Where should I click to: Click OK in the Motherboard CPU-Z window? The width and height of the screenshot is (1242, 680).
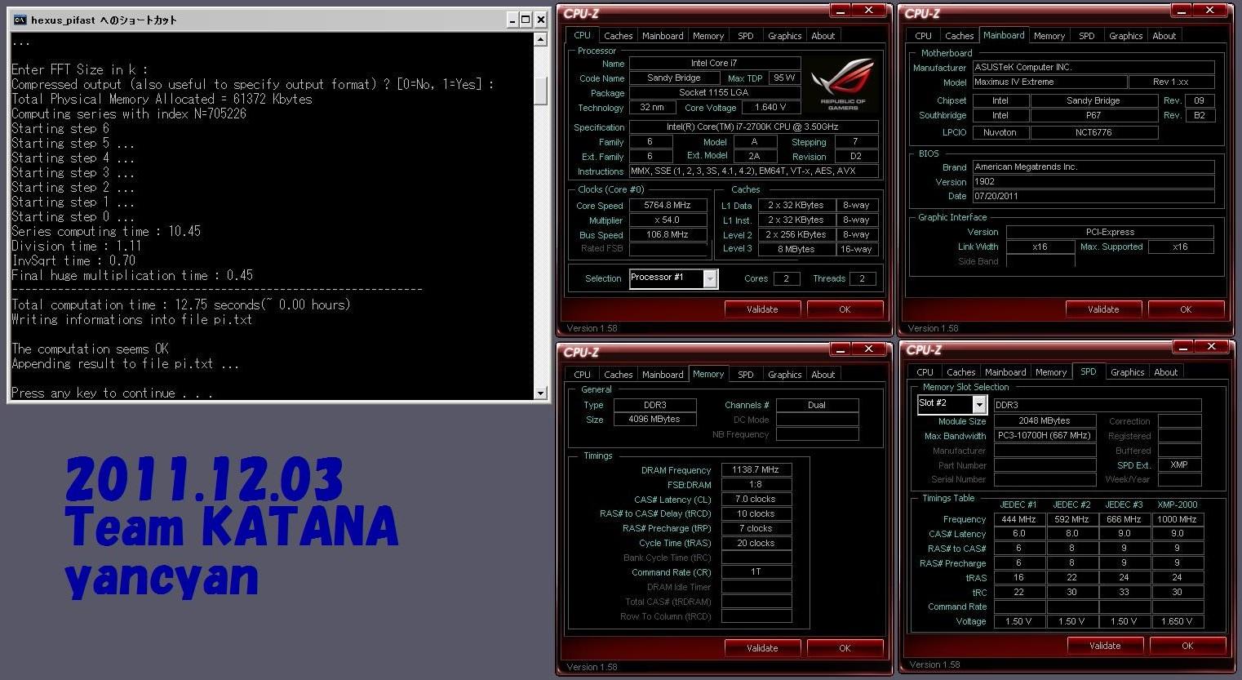(x=1186, y=309)
